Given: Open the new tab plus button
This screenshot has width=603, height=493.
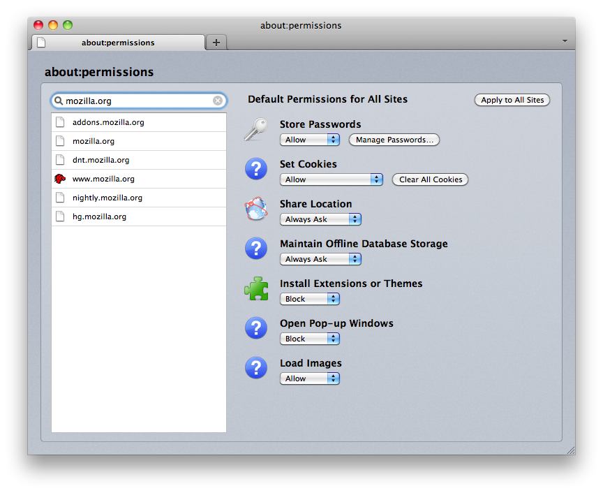Looking at the screenshot, I should tap(216, 43).
